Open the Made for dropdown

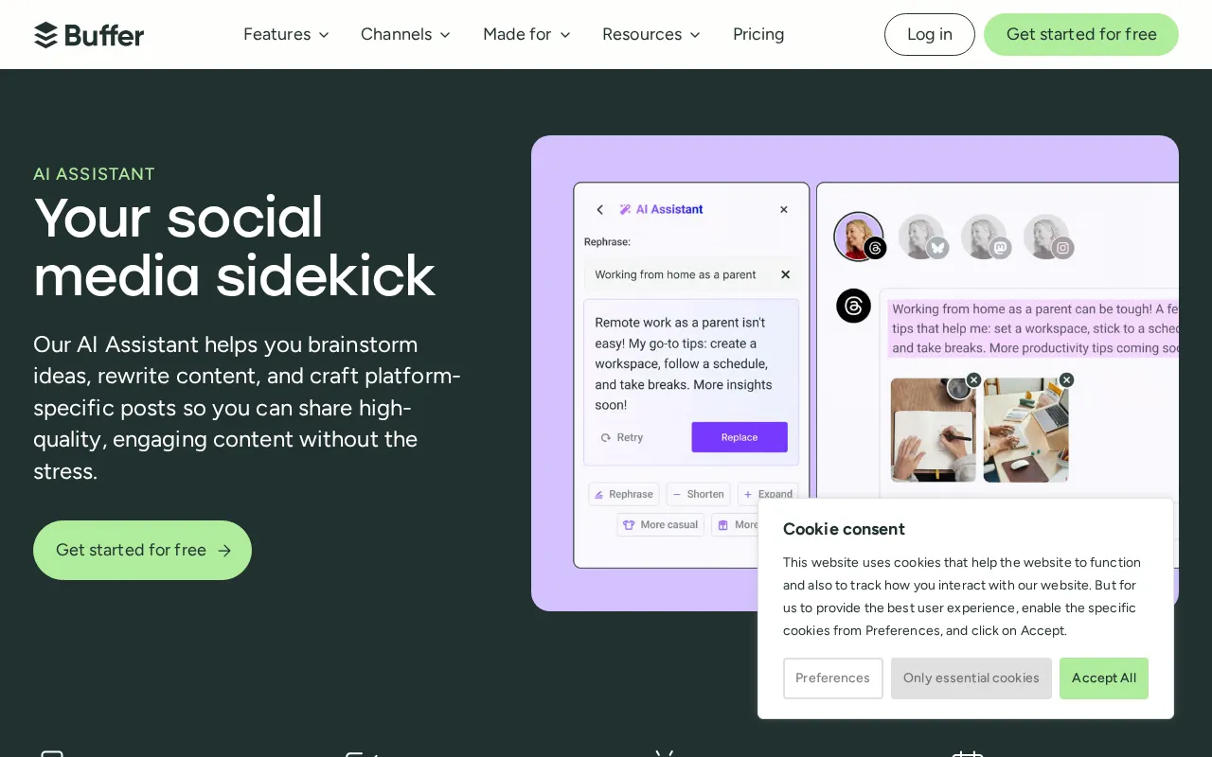(526, 34)
